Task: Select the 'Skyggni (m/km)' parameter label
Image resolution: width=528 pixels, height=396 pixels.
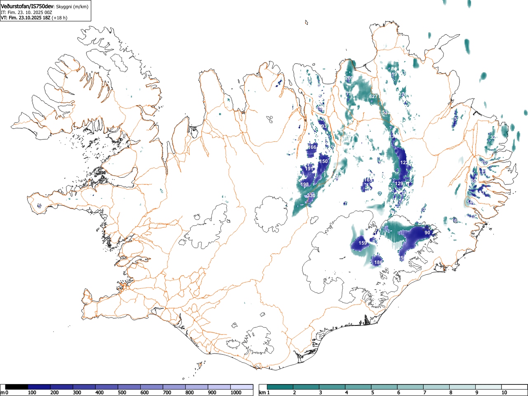Action: tap(72, 7)
